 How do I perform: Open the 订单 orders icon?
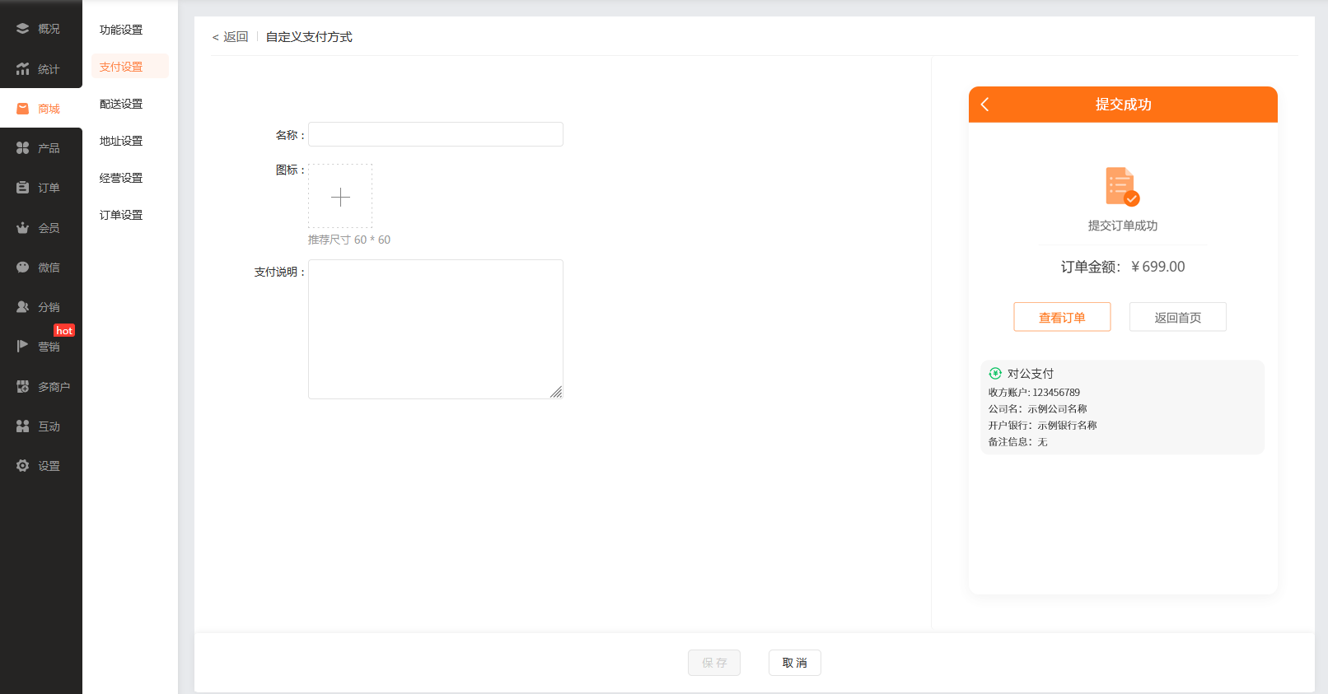point(23,188)
